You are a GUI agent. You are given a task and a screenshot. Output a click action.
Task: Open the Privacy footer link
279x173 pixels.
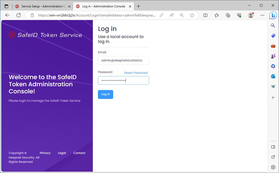pyautogui.click(x=45, y=153)
